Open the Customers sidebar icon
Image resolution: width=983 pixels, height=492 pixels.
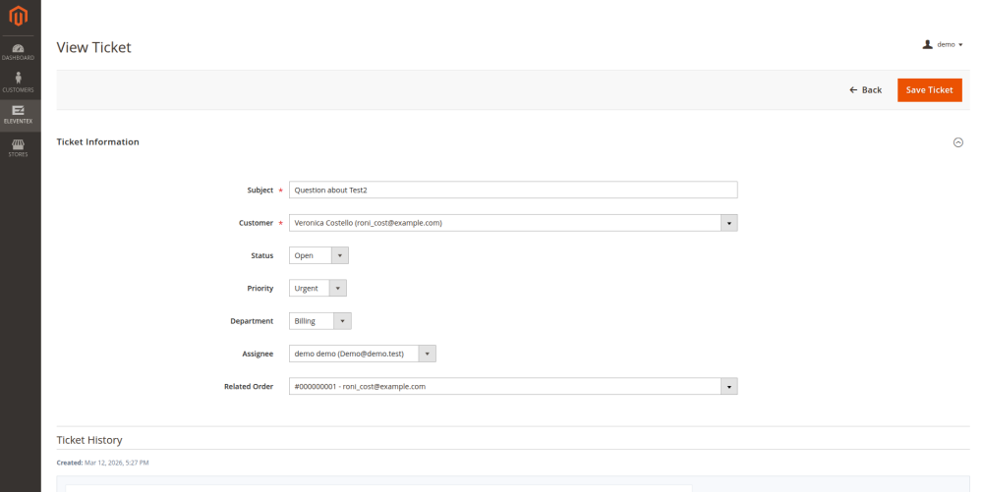(x=20, y=82)
